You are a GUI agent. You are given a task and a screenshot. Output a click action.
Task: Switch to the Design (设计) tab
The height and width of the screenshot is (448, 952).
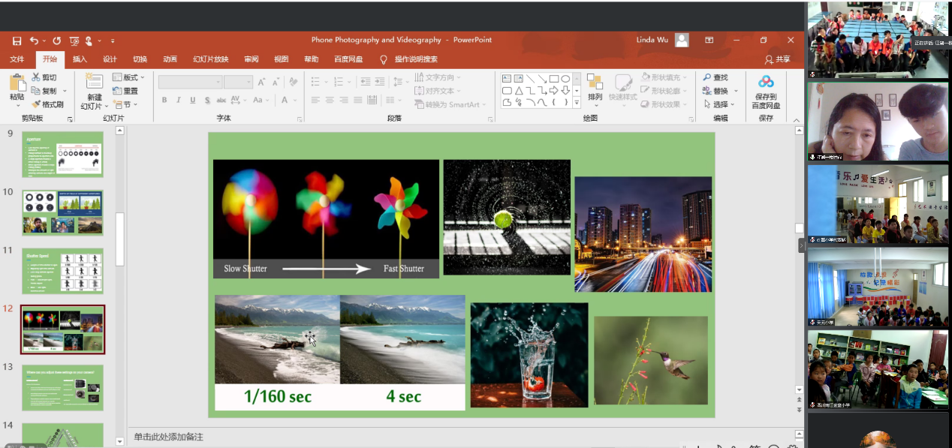click(x=110, y=59)
